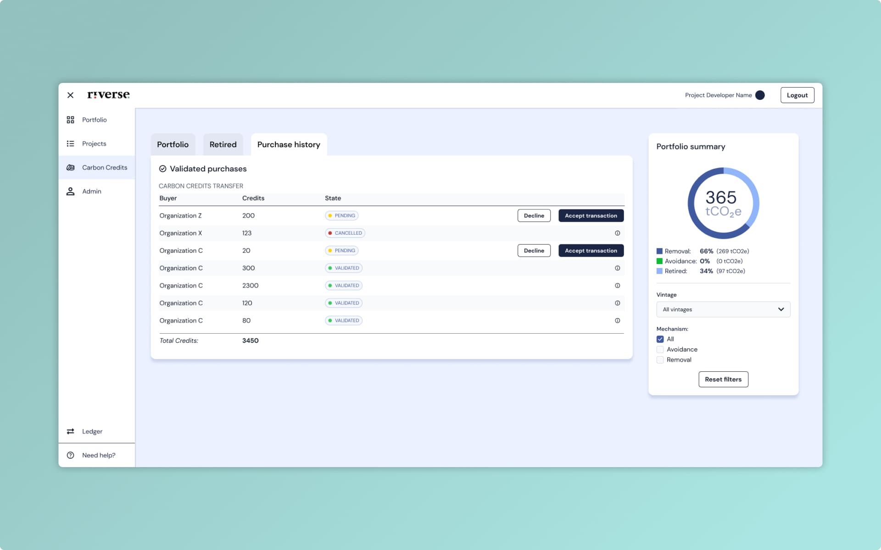Click info icon on the 2300 credits row
The height and width of the screenshot is (550, 881).
(617, 286)
